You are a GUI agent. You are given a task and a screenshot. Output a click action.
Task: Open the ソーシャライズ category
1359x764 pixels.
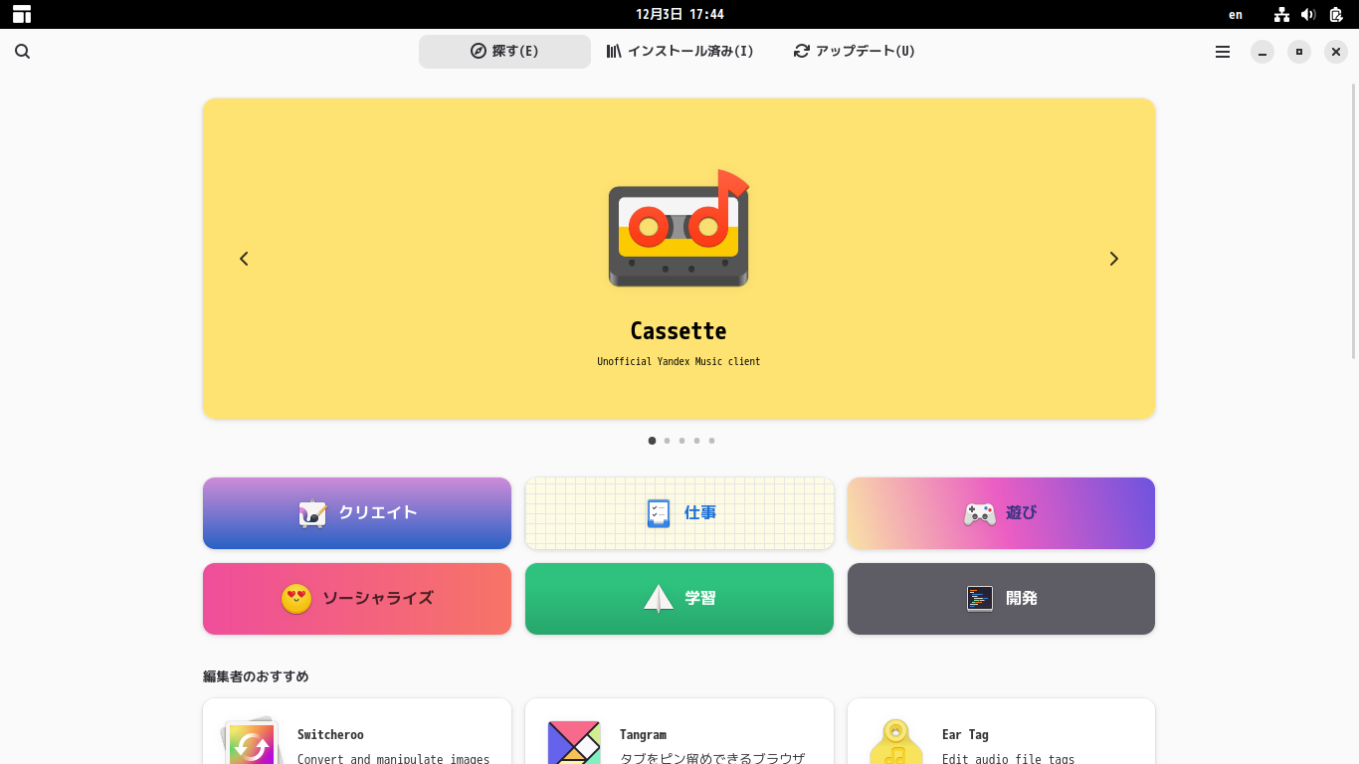[x=357, y=599]
